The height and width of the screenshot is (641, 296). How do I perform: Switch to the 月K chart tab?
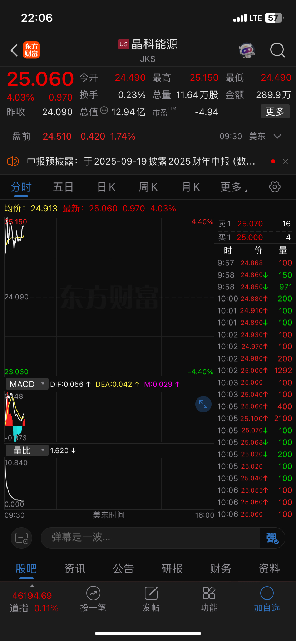[x=191, y=187]
